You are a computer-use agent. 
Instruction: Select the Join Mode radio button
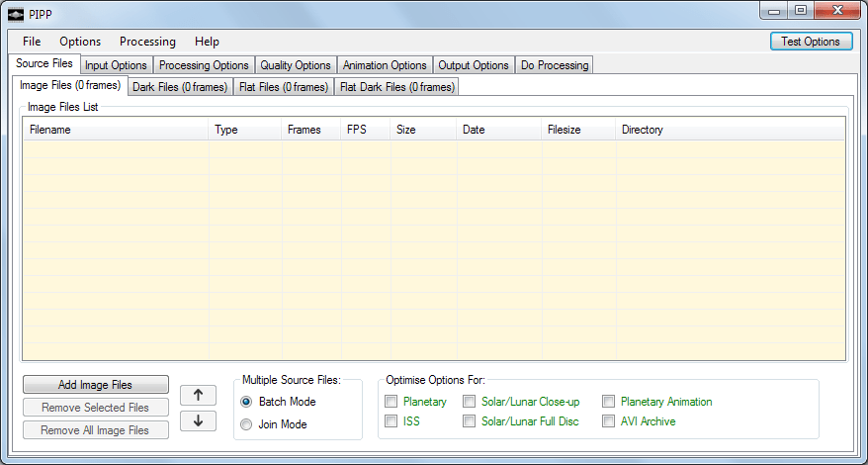pyautogui.click(x=246, y=424)
